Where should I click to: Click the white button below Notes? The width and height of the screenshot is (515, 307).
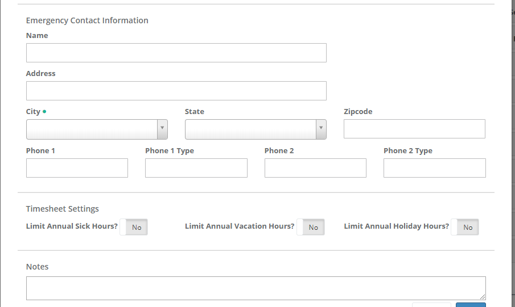point(431,305)
